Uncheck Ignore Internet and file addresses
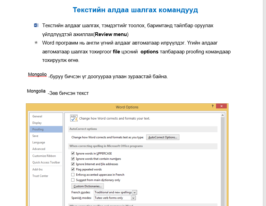Screen dimensions: 266x206 point(73,164)
